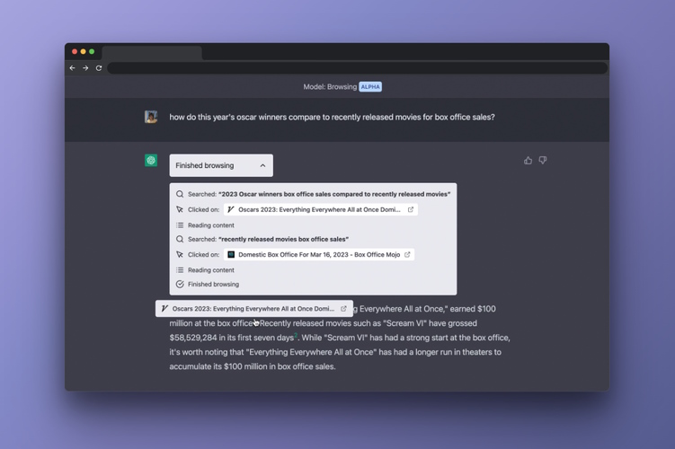
Task: Click the ALPHA badge next to Browsing
Action: tap(370, 87)
